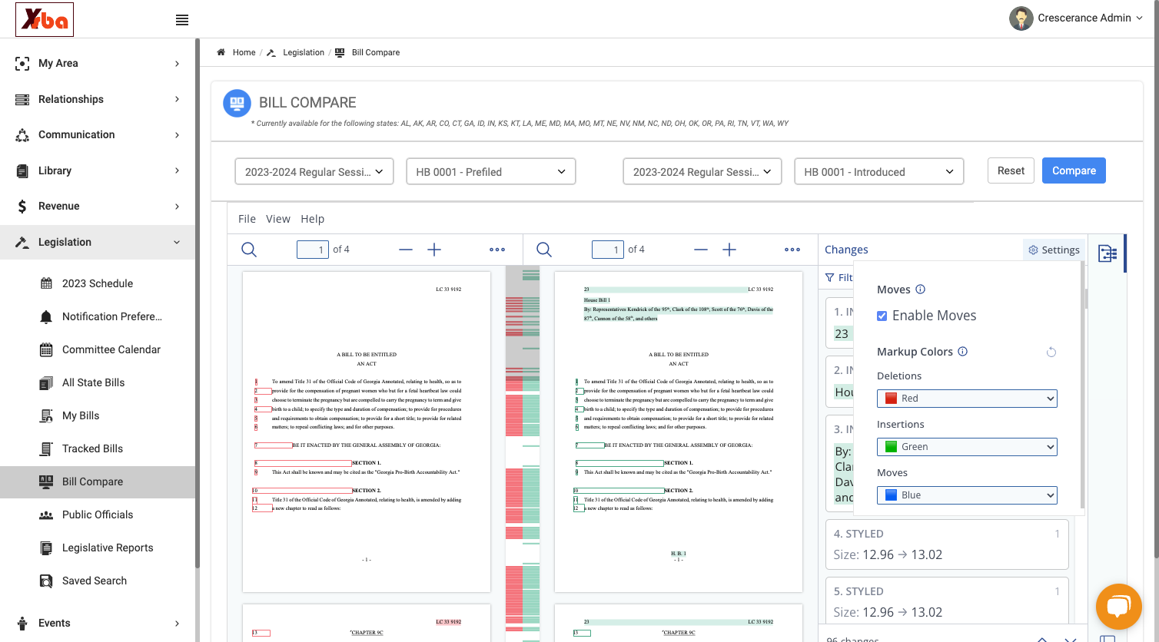Open search in left document pane

tap(249, 250)
